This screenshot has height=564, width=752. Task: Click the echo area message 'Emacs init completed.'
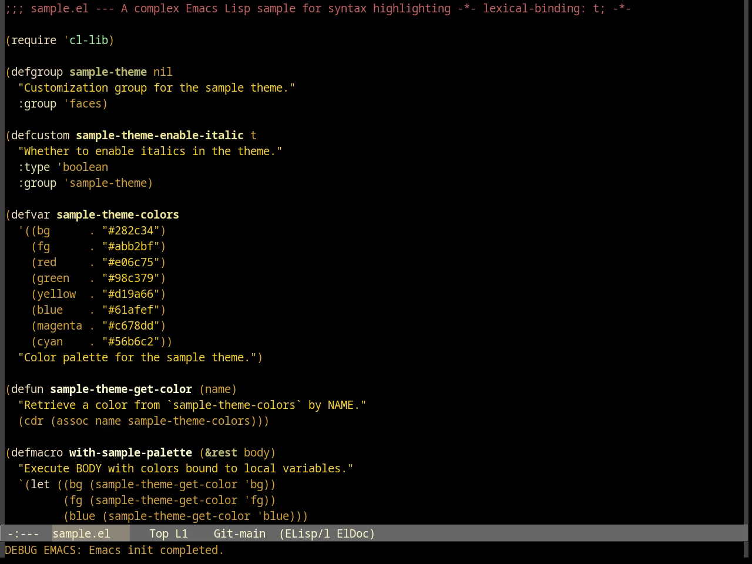(x=156, y=550)
